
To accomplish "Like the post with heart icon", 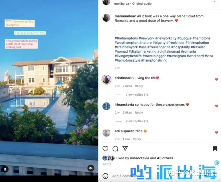I will point(105,149).
